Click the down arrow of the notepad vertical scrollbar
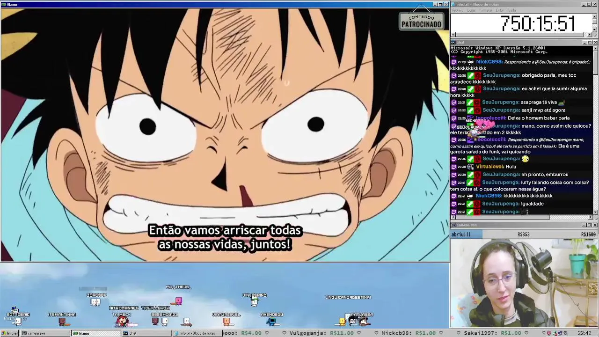The image size is (599, 337). click(595, 30)
